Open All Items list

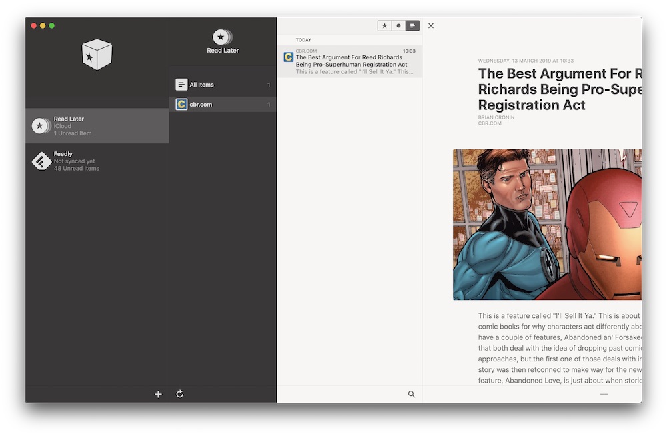pyautogui.click(x=223, y=85)
